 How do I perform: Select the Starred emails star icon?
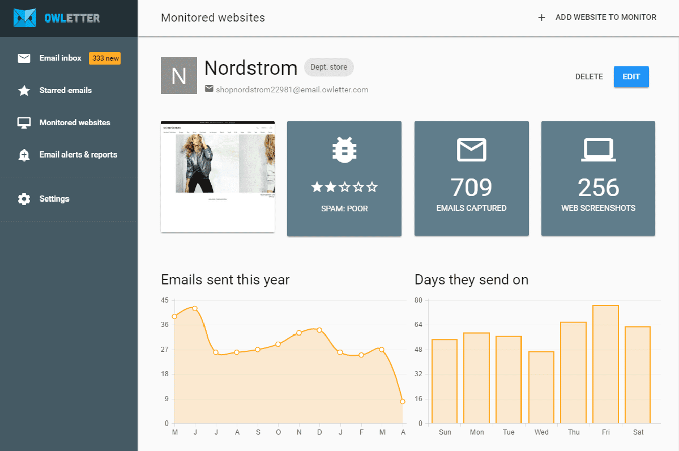tap(24, 90)
